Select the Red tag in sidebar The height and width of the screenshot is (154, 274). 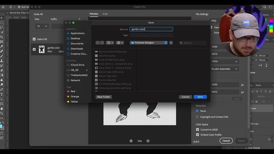tap(73, 91)
